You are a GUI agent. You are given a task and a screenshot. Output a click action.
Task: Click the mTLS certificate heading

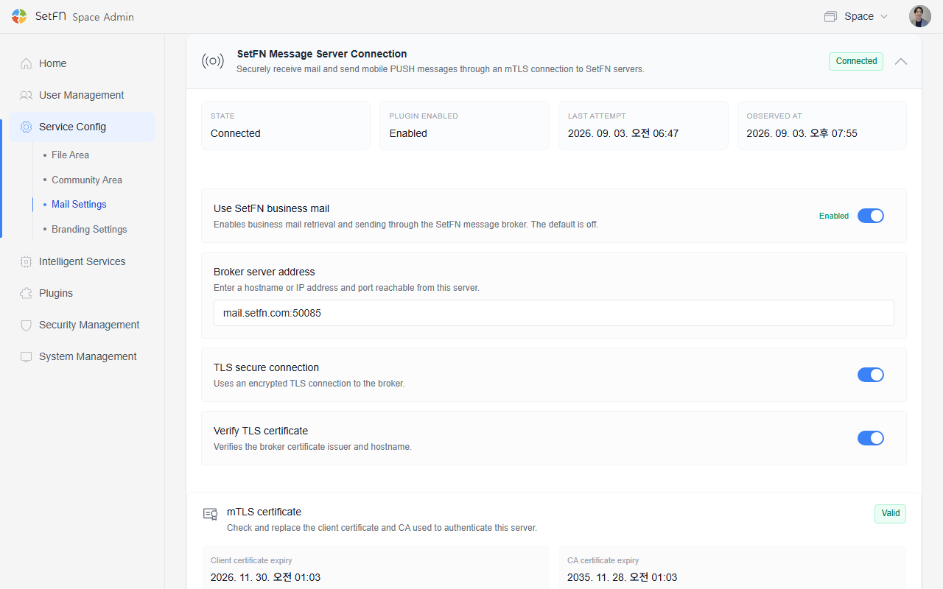point(264,512)
